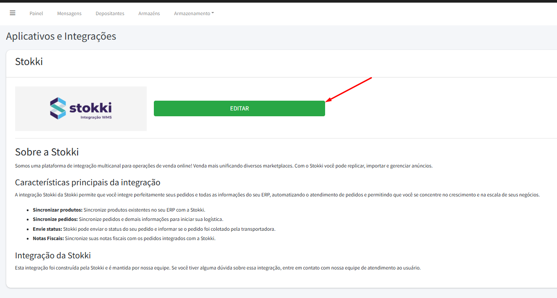
Task: Click the 'Integração da Stokki' heading
Action: pos(53,255)
